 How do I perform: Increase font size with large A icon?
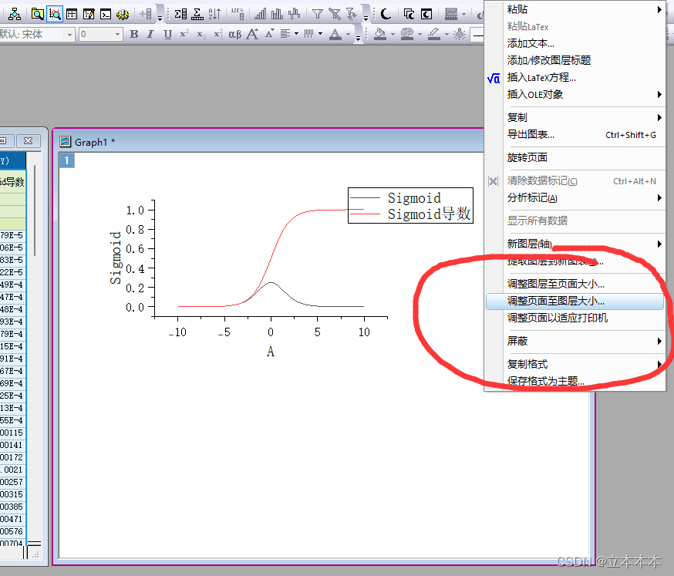[252, 34]
